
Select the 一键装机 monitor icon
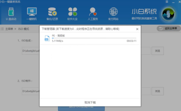[31, 12]
